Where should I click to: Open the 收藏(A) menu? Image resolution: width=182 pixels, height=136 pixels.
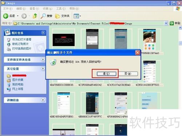click(x=47, y=9)
